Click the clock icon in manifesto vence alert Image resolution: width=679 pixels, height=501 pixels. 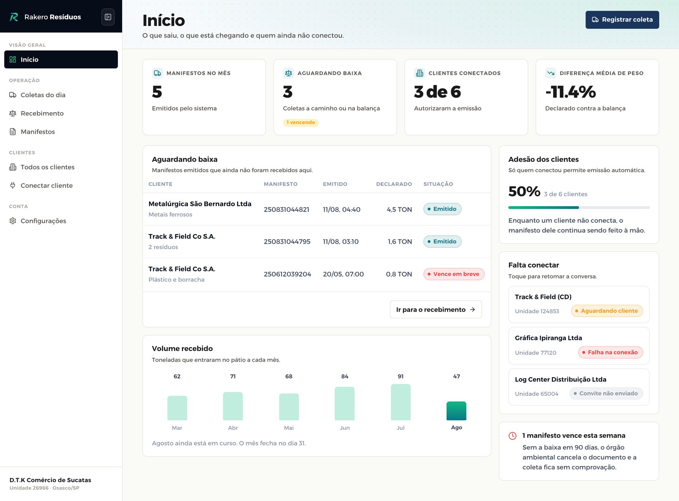point(512,436)
